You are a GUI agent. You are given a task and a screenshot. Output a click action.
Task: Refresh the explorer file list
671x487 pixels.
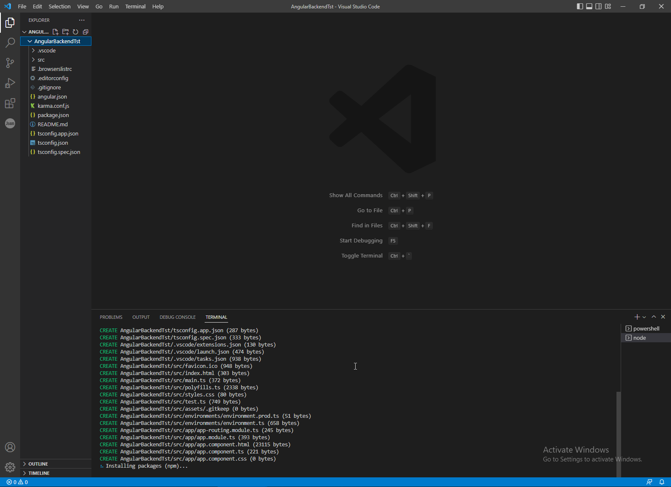75,31
